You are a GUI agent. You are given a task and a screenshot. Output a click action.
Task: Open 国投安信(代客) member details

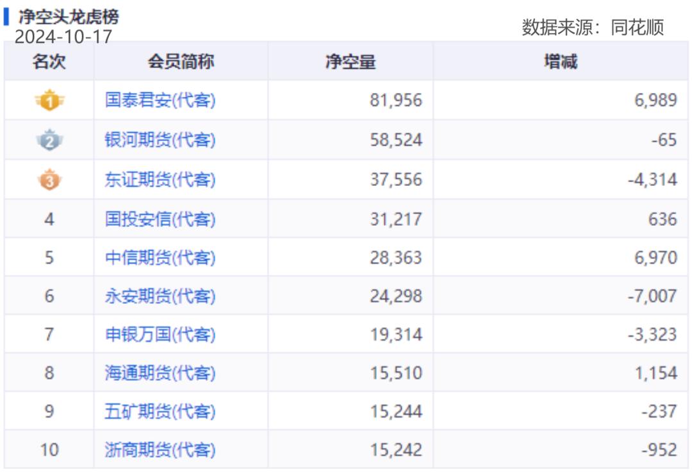[160, 219]
